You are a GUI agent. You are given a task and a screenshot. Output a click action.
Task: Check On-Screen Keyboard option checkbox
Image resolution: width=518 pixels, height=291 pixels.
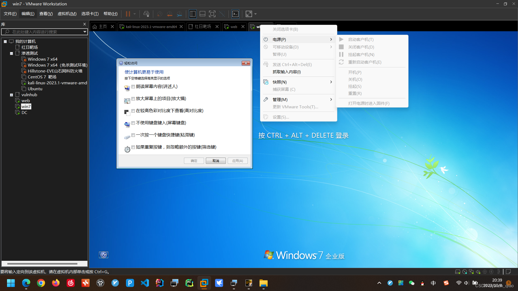click(133, 123)
